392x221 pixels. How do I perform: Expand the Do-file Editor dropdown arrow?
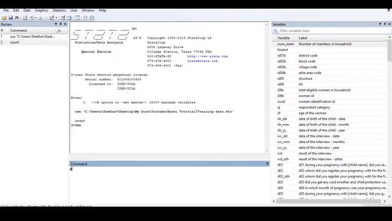56,18
